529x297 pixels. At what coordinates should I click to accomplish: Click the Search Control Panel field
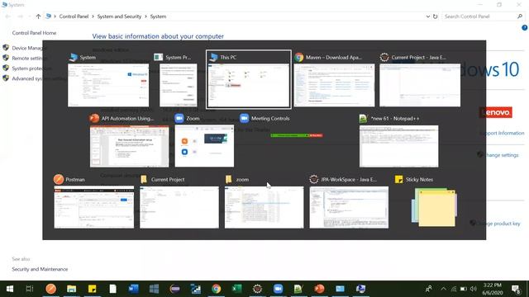point(483,16)
